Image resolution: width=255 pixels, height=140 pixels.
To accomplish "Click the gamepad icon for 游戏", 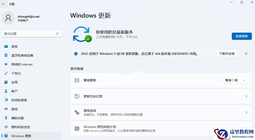I will coord(6,109).
